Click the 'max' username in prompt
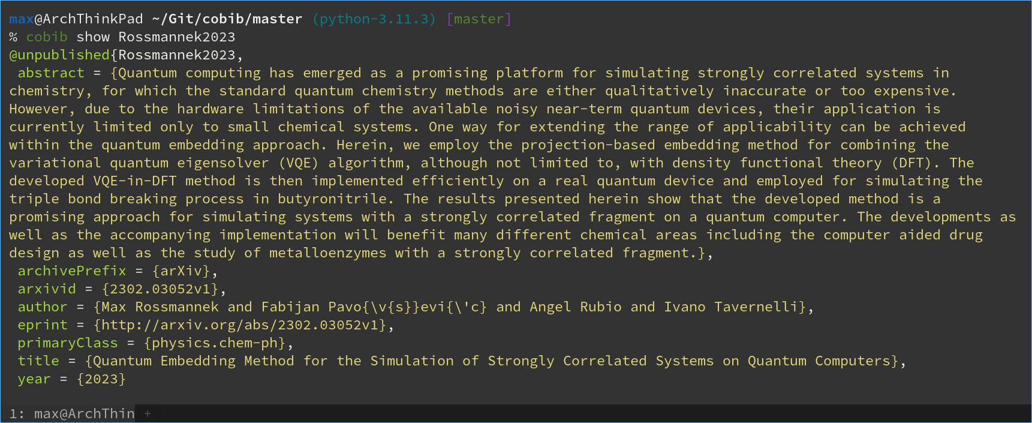Image resolution: width=1032 pixels, height=423 pixels. [x=22, y=19]
